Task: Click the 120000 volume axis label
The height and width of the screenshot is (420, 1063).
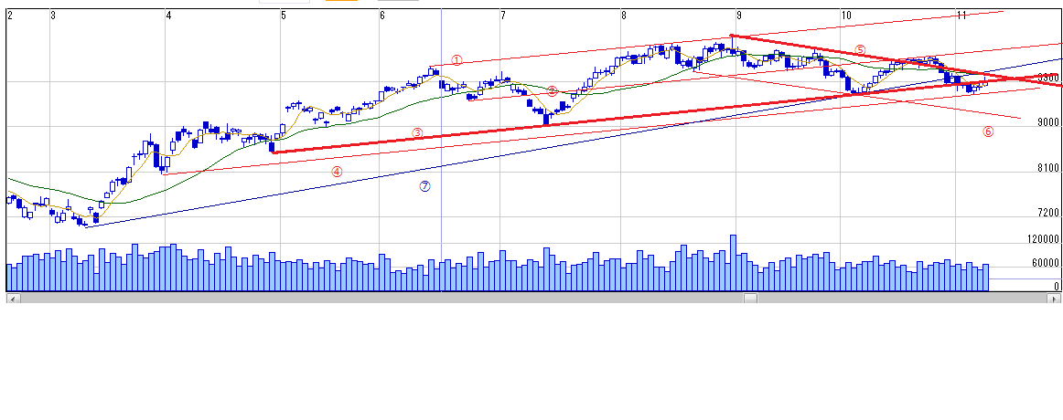Action: [1042, 239]
